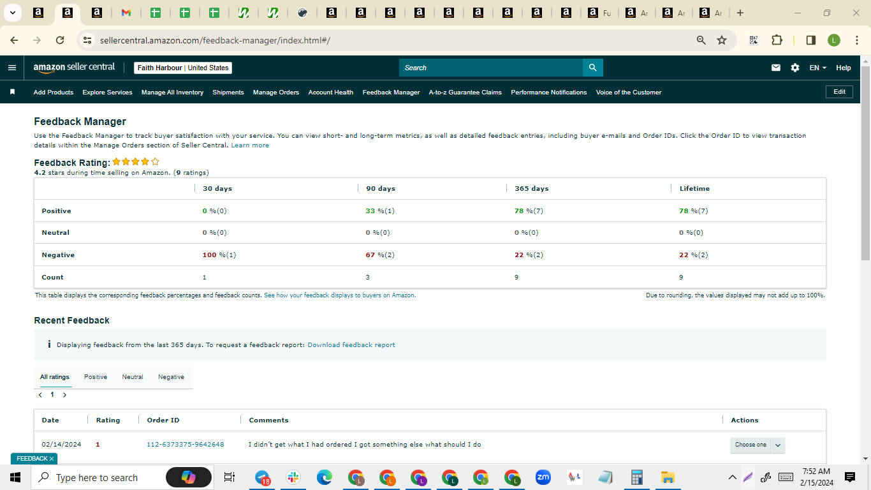The width and height of the screenshot is (871, 490).
Task: Bookmark this page with the star icon
Action: [722, 40]
